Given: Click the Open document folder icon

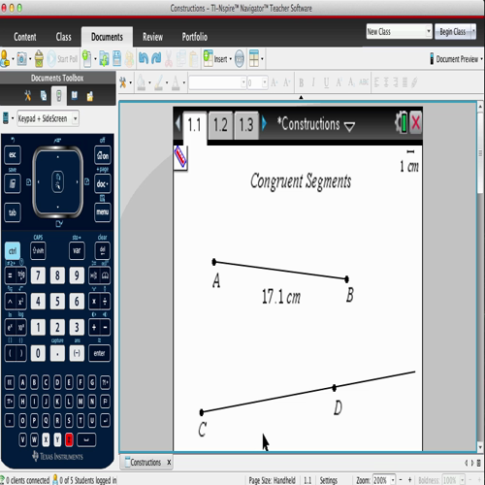Looking at the screenshot, I should tap(104, 58).
